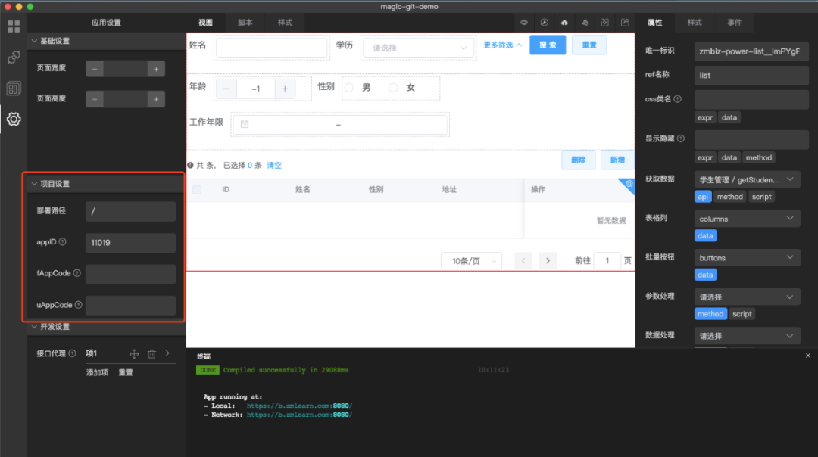
Task: Toggle the script tag under 获取数据
Action: tap(762, 197)
